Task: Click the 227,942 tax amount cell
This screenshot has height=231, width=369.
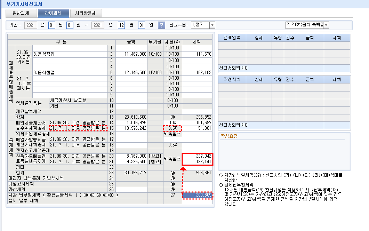Action: [198, 156]
